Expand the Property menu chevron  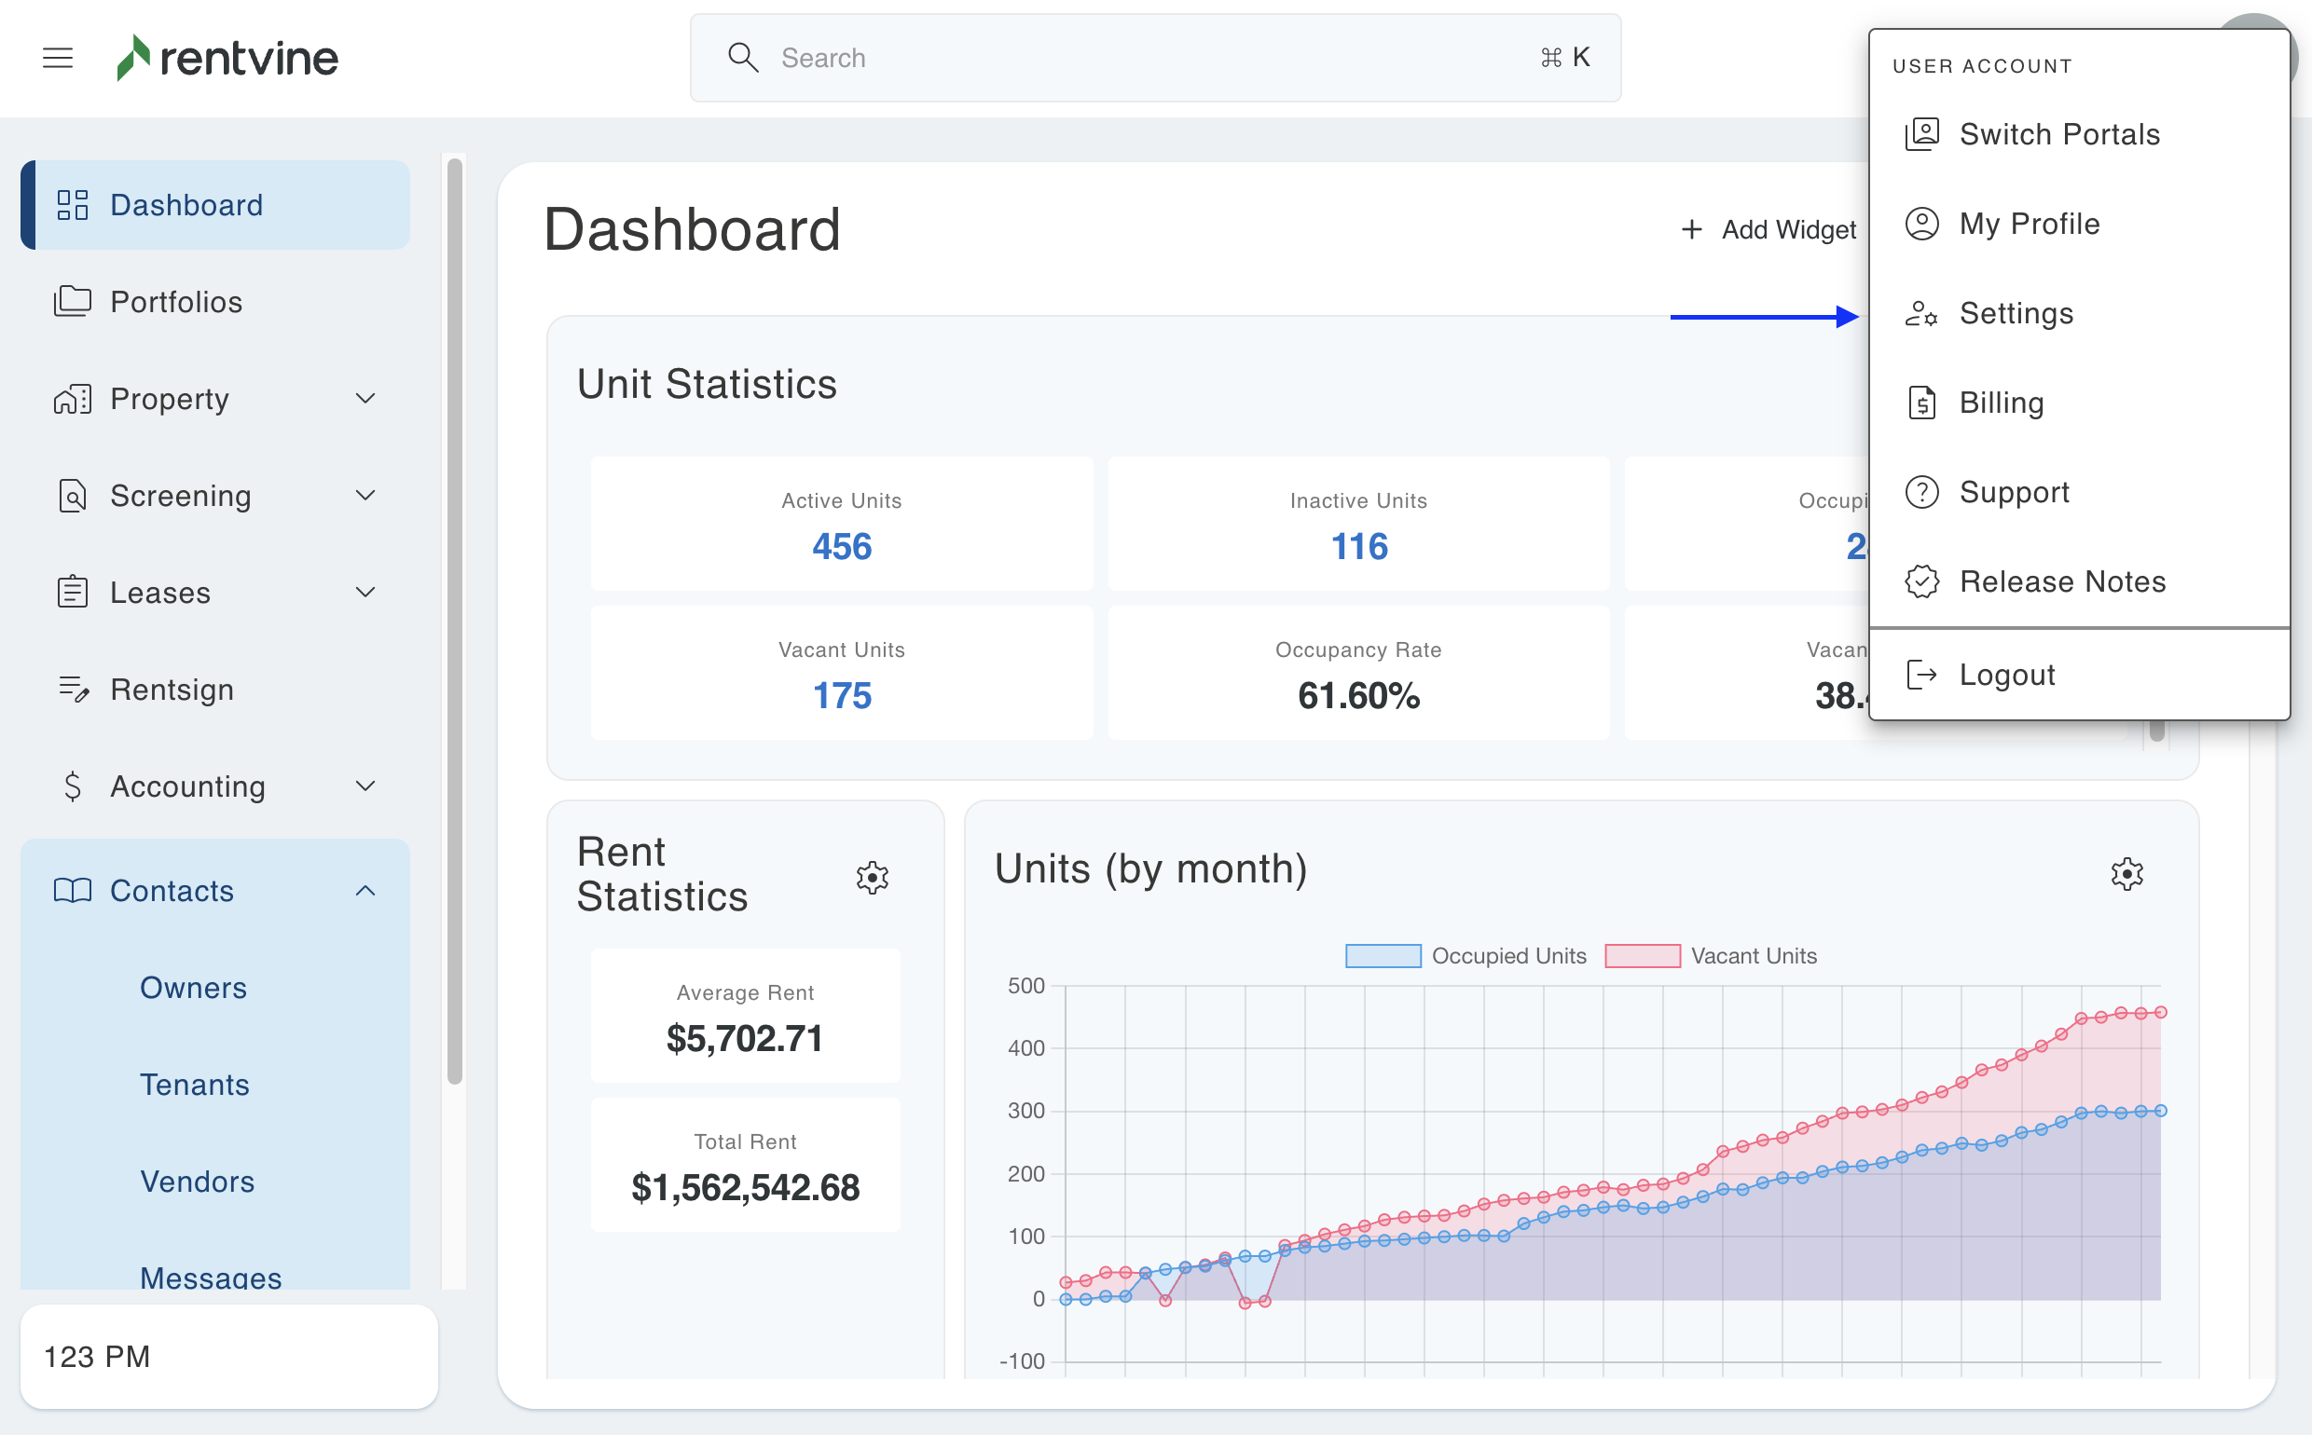(x=365, y=399)
